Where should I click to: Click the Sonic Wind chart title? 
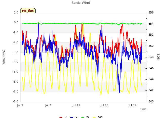[x=81, y=3]
